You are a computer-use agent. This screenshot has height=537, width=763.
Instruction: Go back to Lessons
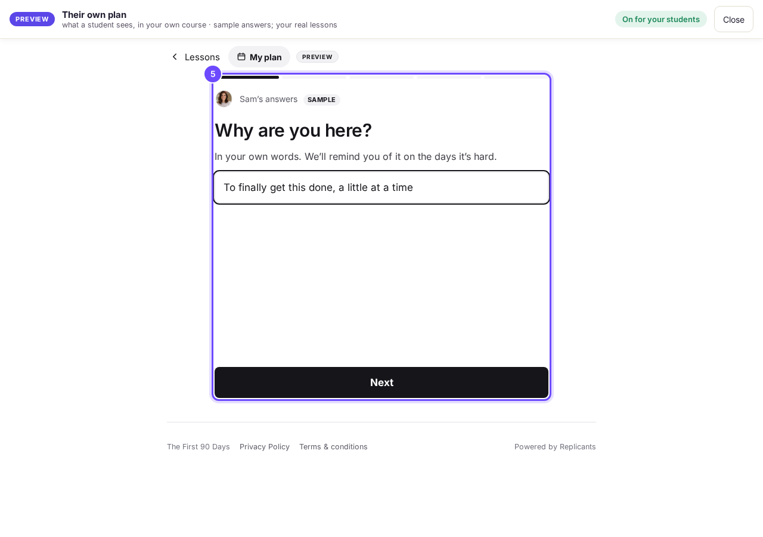tap(196, 57)
